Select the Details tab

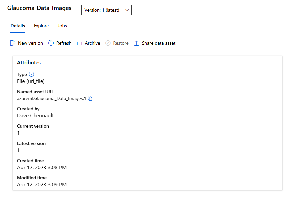18,26
